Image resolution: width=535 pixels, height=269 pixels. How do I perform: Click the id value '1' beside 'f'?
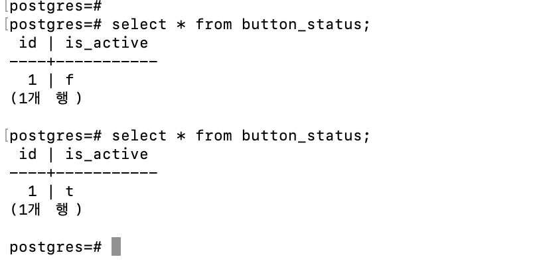[x=32, y=80]
